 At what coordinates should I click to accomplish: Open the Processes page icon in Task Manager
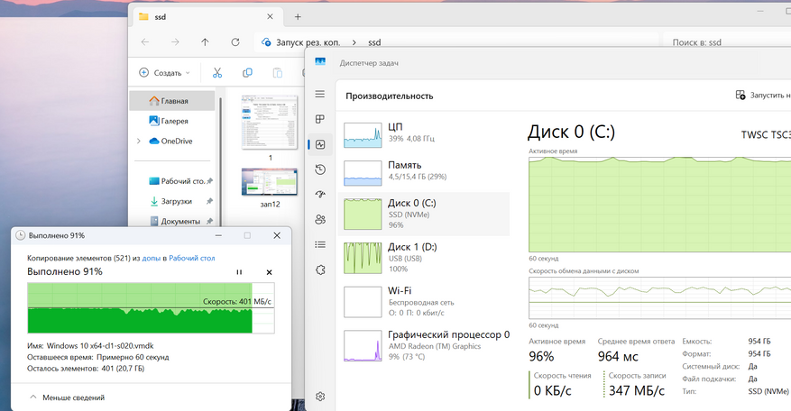point(320,119)
